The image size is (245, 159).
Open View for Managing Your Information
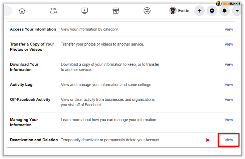tap(229, 120)
